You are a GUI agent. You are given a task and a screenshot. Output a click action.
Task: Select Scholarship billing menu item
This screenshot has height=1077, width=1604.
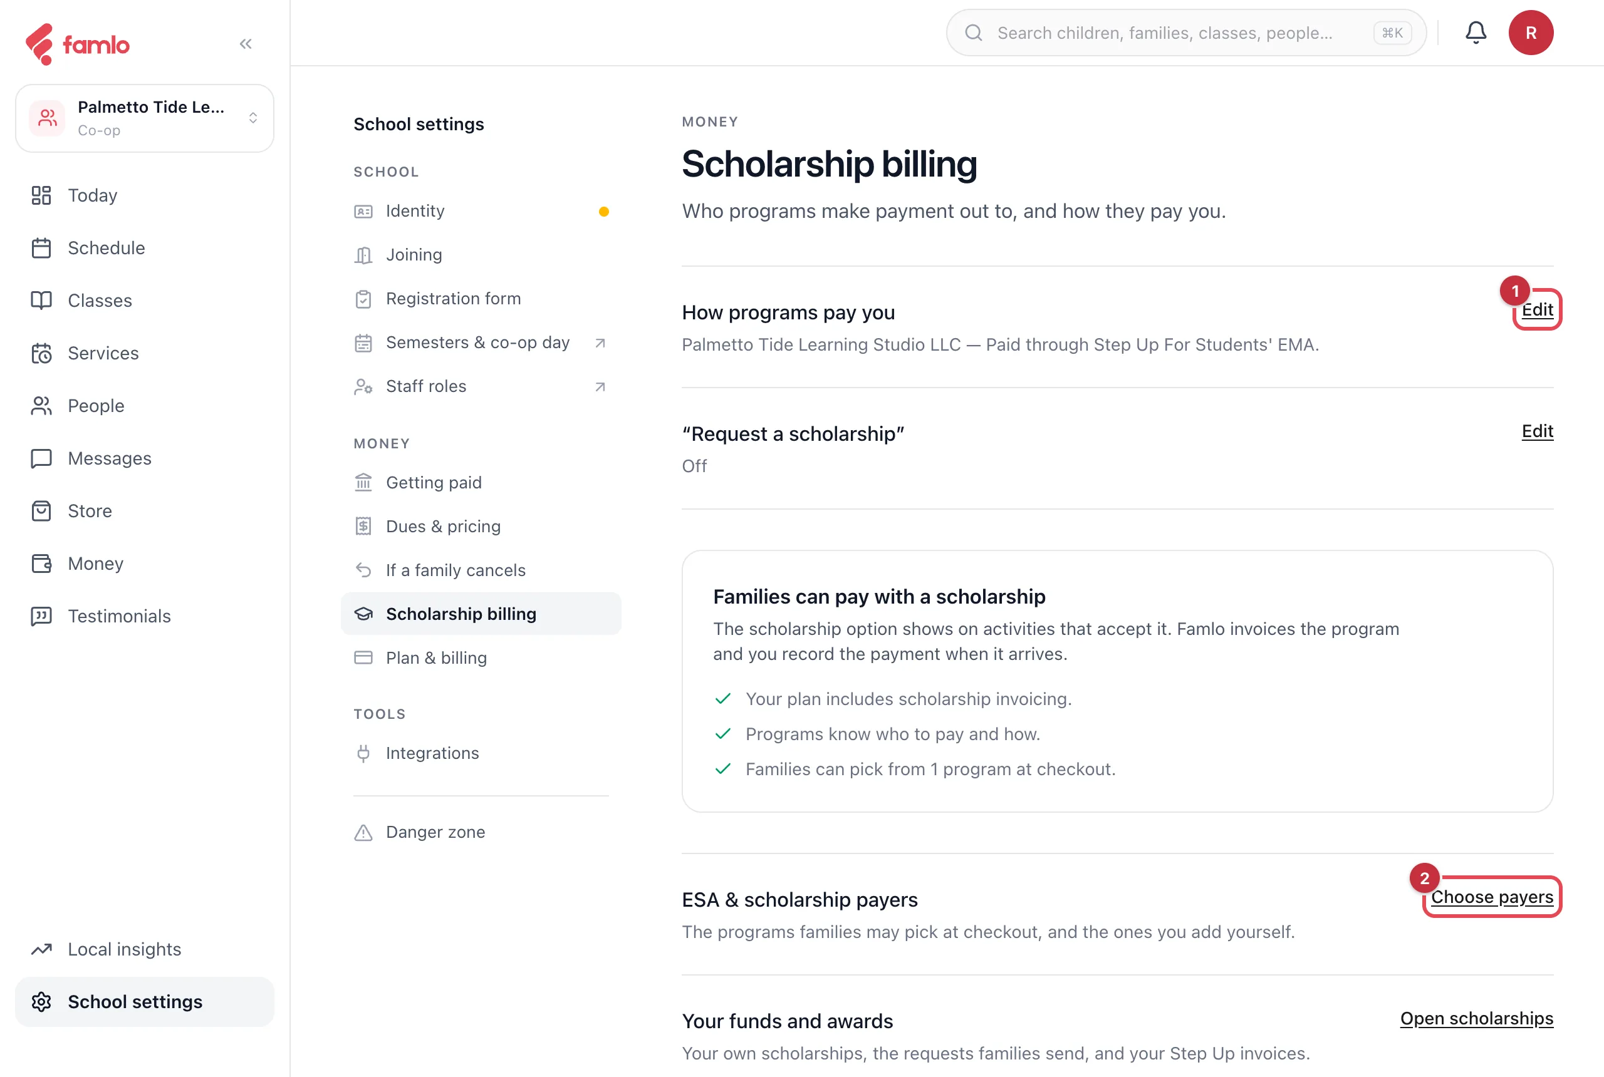tap(481, 614)
